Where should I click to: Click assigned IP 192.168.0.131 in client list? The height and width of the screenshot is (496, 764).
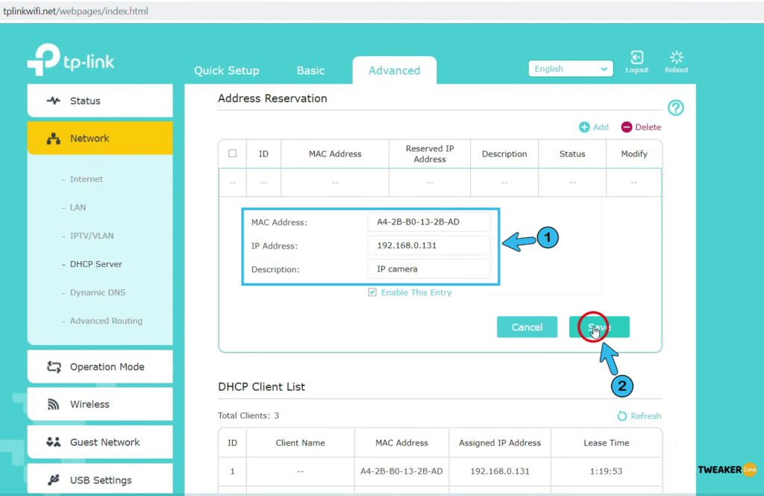pyautogui.click(x=500, y=471)
